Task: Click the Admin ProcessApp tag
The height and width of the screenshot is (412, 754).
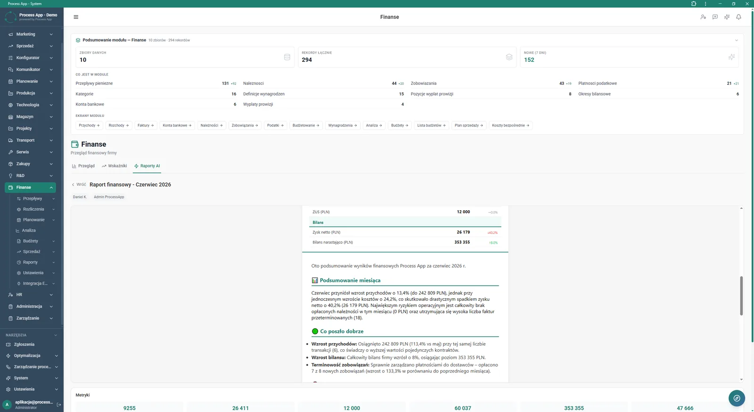Action: pyautogui.click(x=109, y=197)
